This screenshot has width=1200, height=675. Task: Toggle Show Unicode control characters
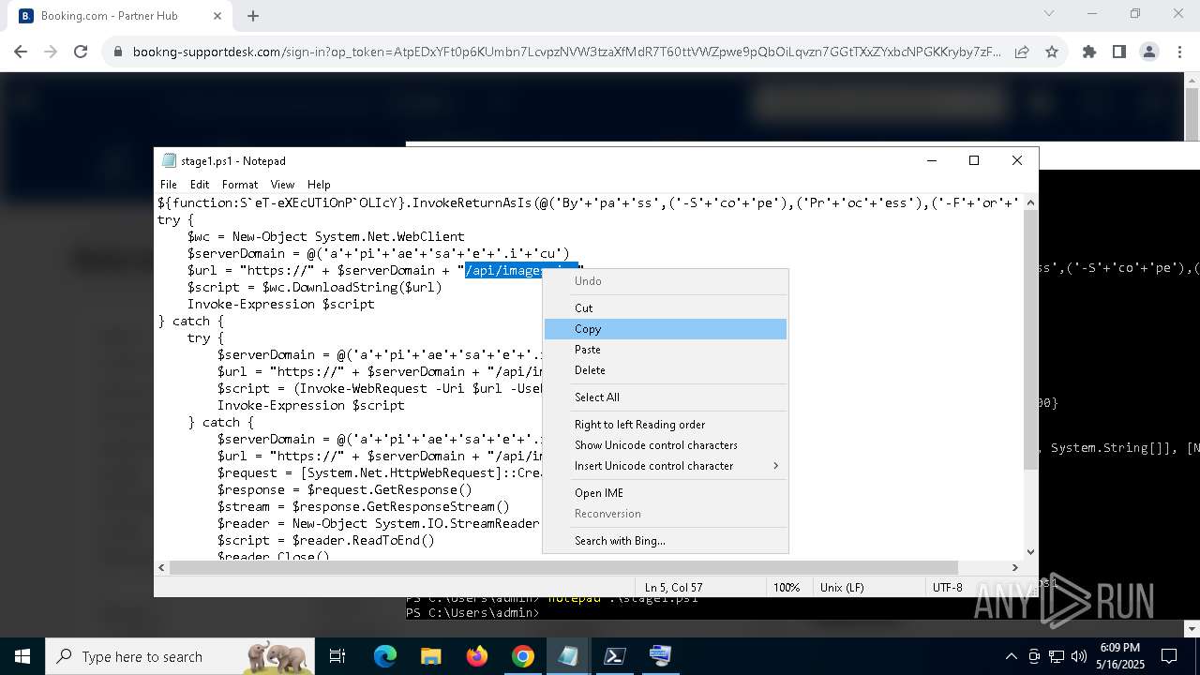[x=666, y=445]
